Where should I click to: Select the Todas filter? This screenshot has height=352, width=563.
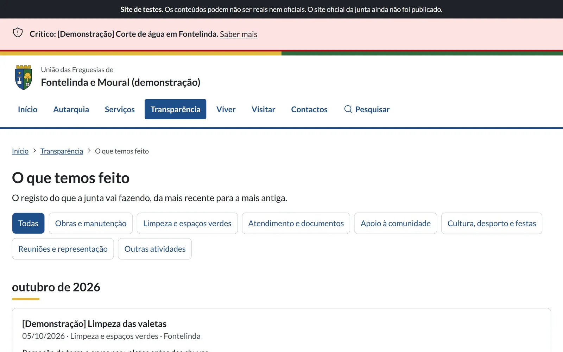pos(28,223)
